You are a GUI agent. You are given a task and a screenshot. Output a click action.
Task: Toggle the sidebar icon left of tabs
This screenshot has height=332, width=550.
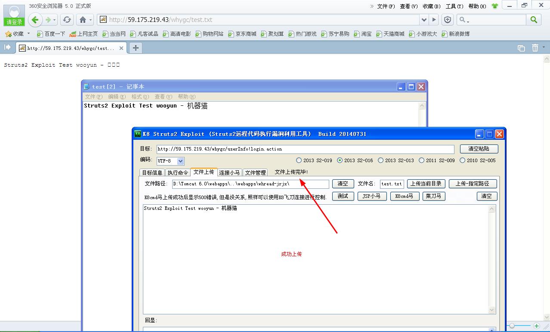7,47
